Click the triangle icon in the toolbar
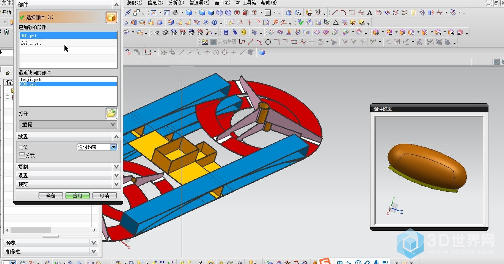The width and height of the screenshot is (504, 264). pyautogui.click(x=335, y=22)
